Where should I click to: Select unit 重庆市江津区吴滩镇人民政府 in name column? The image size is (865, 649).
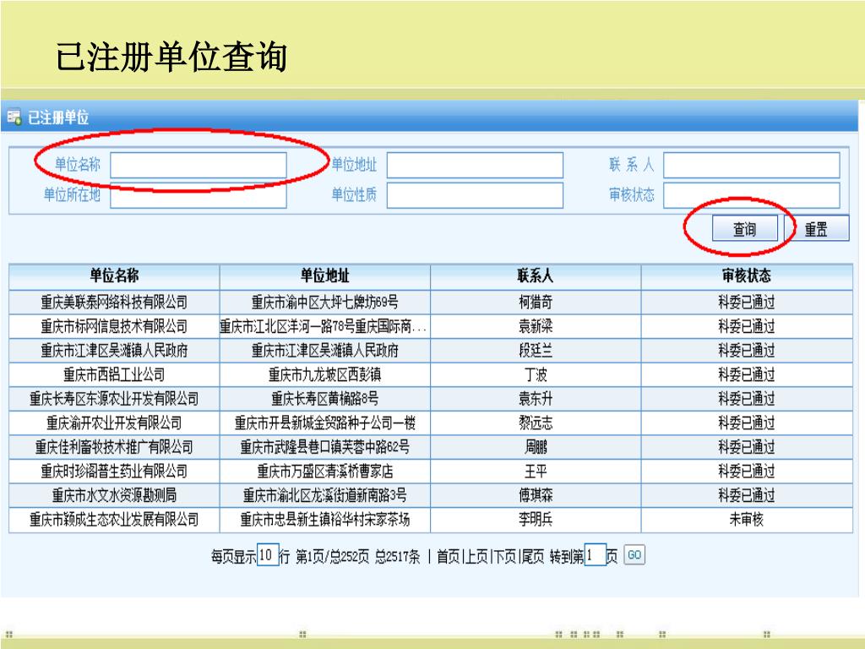[x=114, y=351]
